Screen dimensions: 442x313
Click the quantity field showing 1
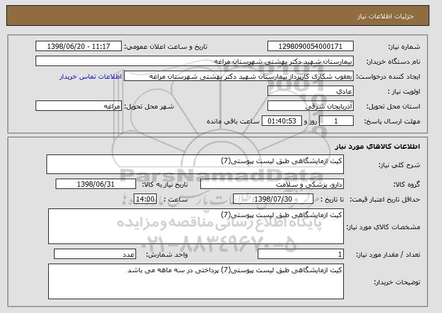click(301, 254)
